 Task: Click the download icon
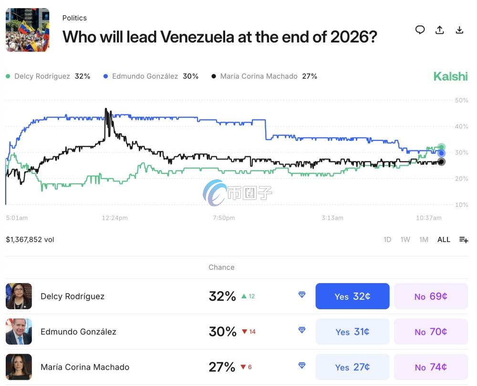(x=459, y=30)
